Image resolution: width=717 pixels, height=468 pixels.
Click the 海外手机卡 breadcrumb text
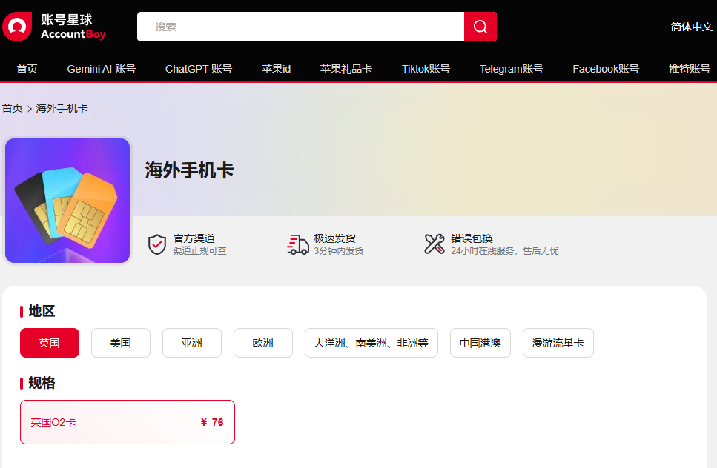pos(62,108)
